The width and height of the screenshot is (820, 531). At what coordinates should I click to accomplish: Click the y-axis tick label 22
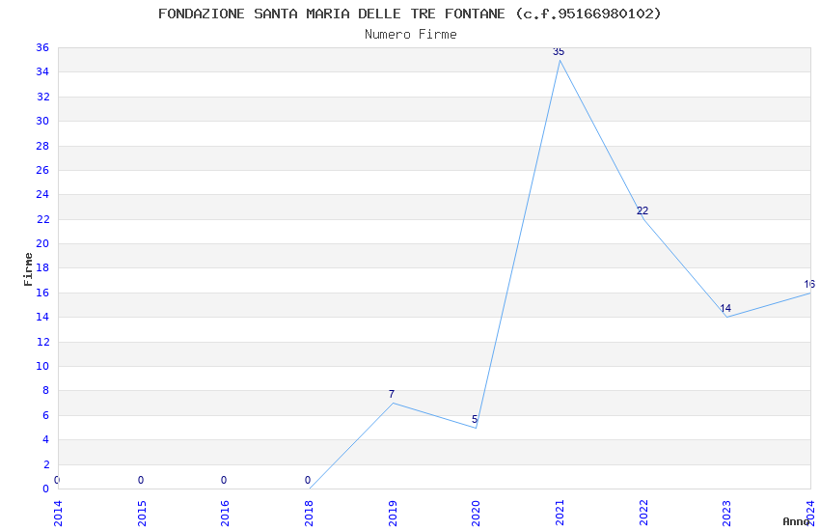pyautogui.click(x=42, y=219)
